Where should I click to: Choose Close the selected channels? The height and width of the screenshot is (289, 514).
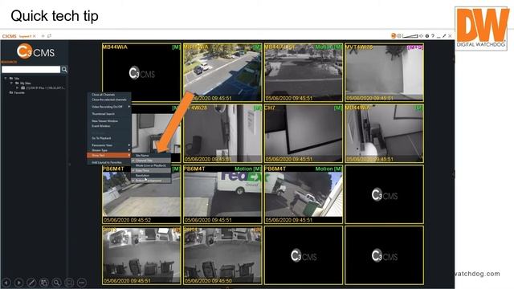[109, 100]
